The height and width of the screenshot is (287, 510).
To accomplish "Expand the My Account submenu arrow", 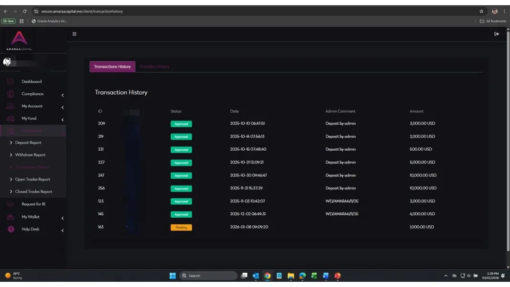I will coord(63,108).
